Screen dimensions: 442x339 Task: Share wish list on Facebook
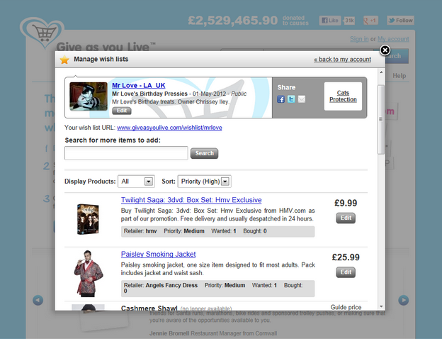281,99
